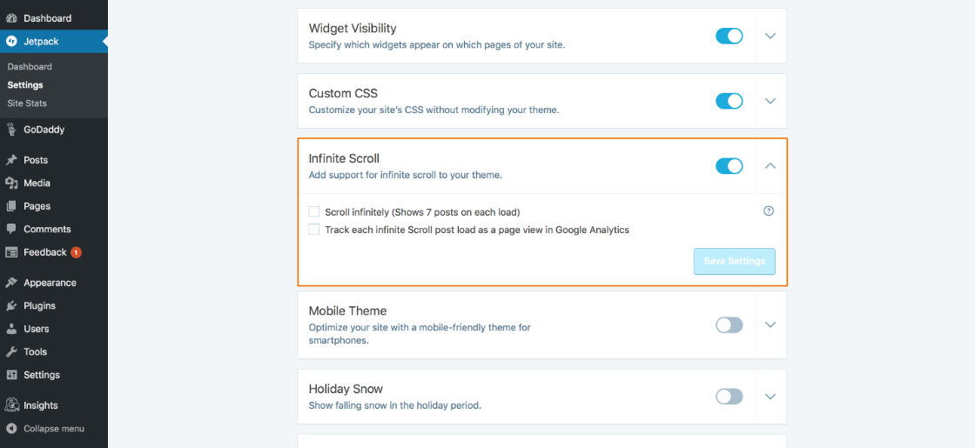The width and height of the screenshot is (975, 448).
Task: Click the Media icon in sidebar
Action: 11,183
